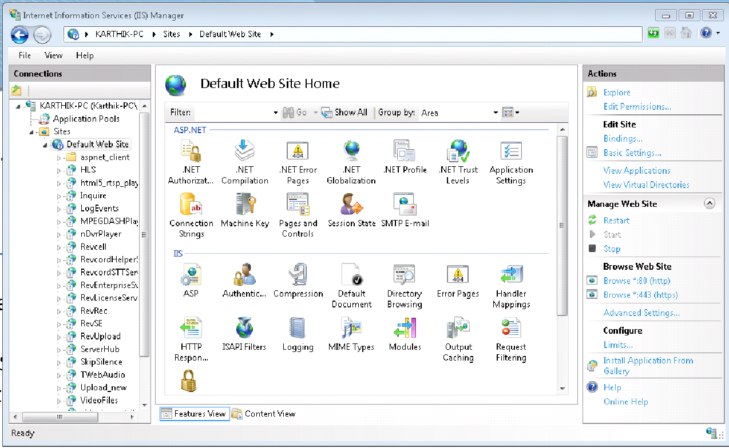The width and height of the screenshot is (729, 448).
Task: Open the Application Settings icon
Action: [x=511, y=152]
